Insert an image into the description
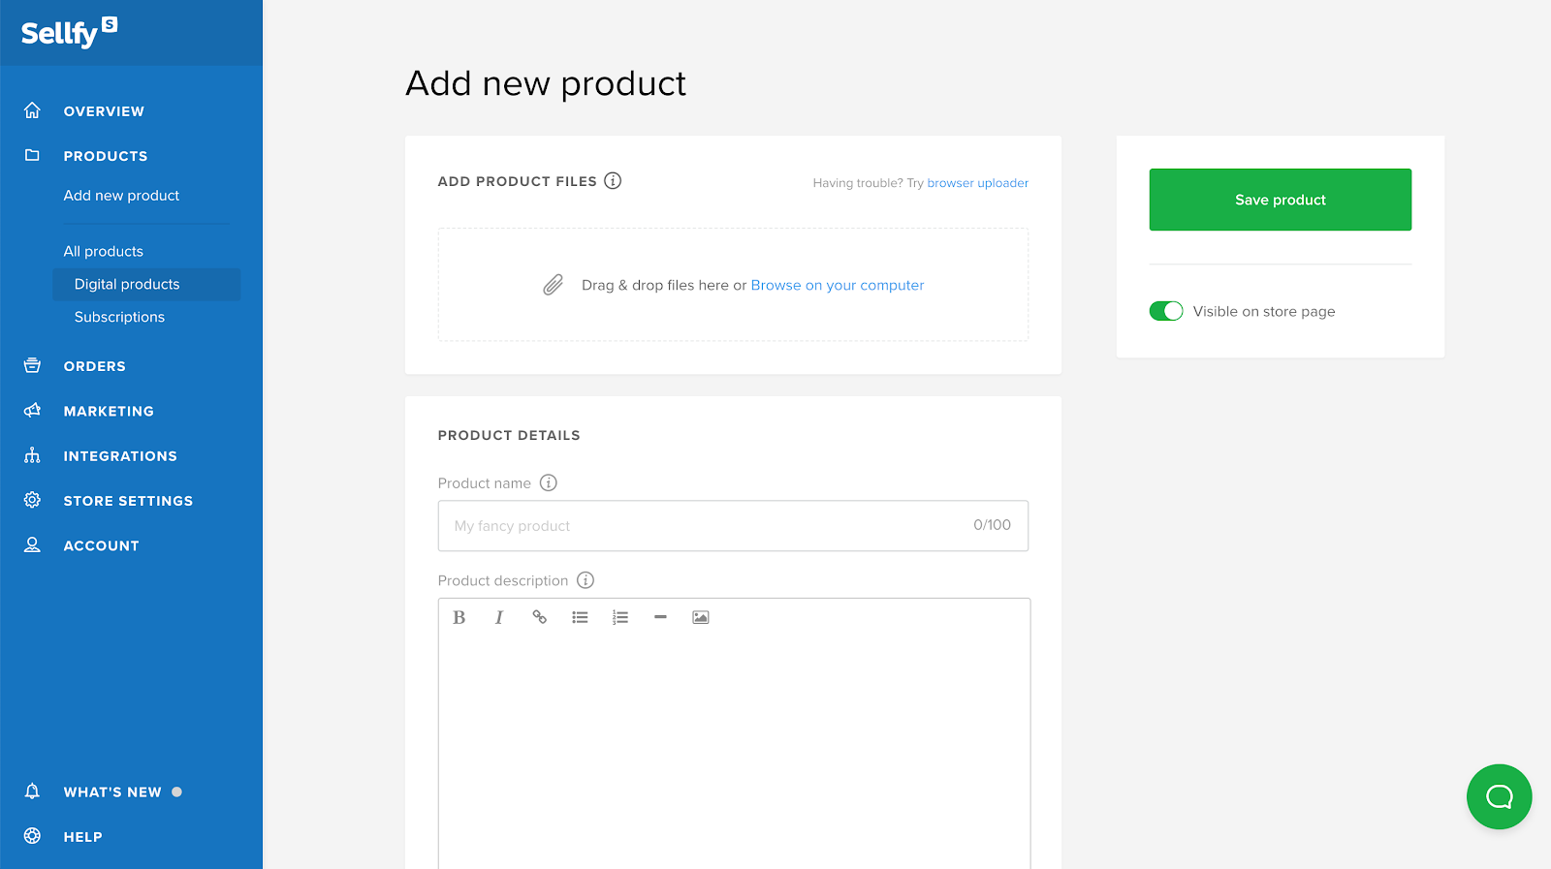1551x869 pixels. click(701, 618)
